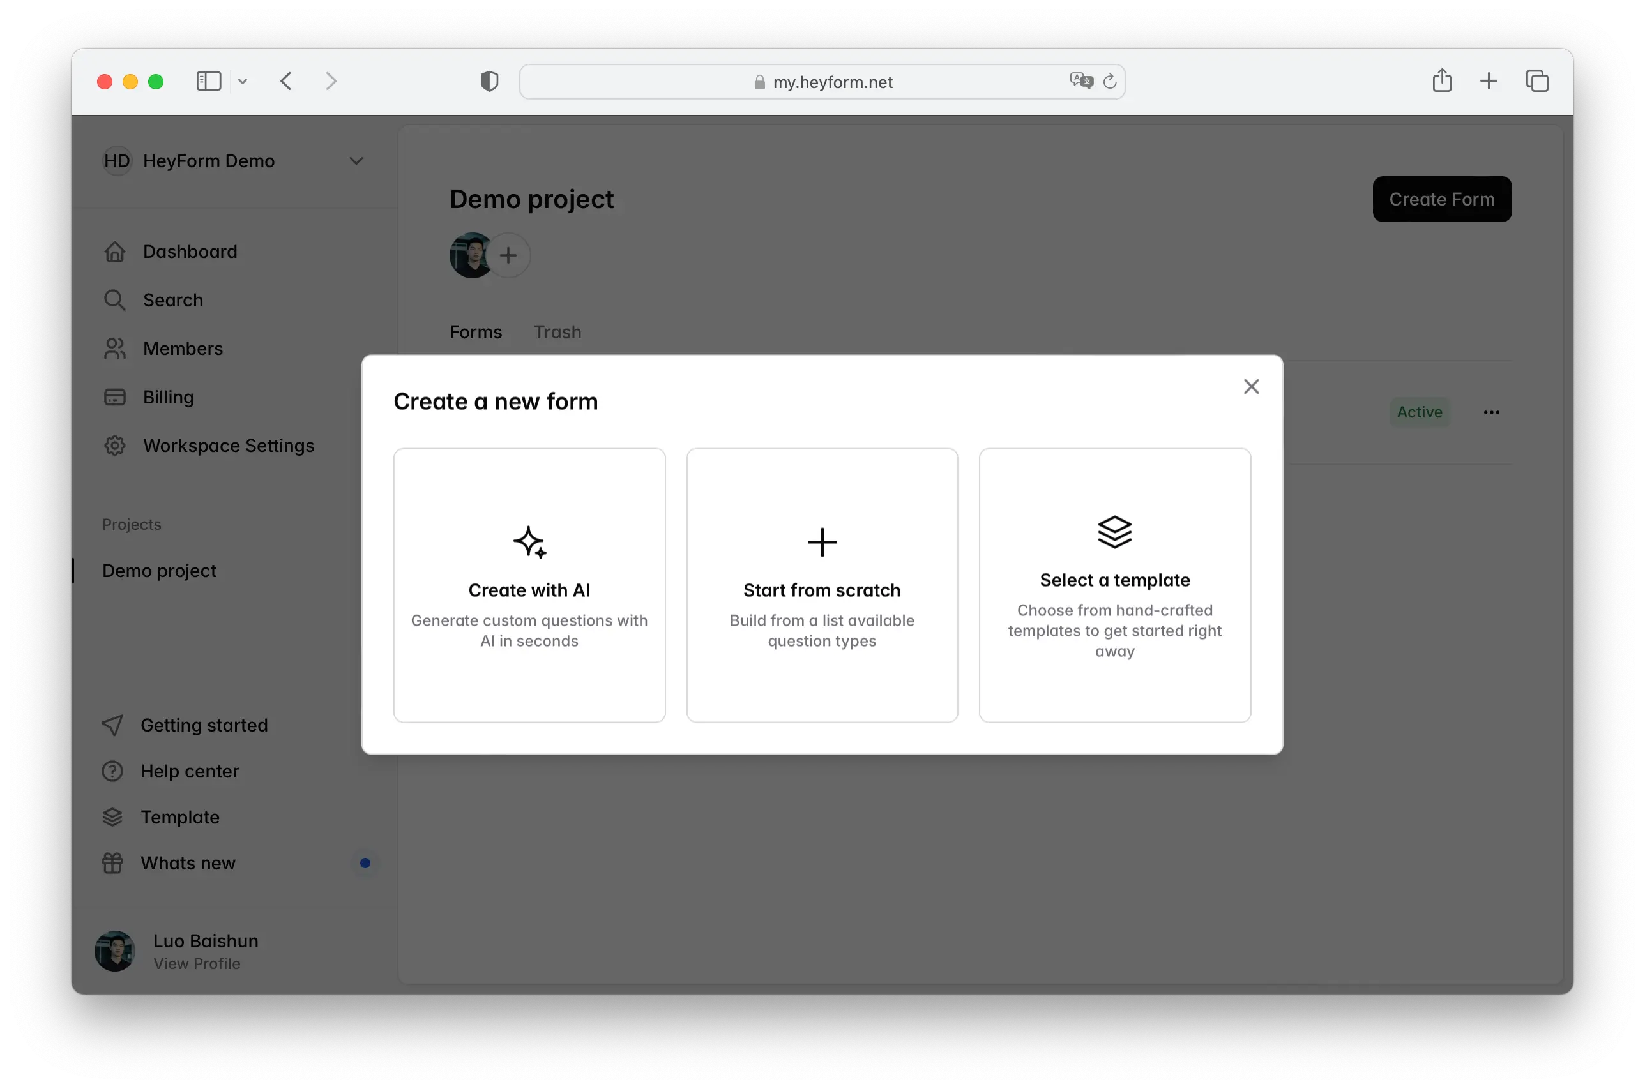Select the Create with AI option
The image size is (1645, 1089).
529,585
